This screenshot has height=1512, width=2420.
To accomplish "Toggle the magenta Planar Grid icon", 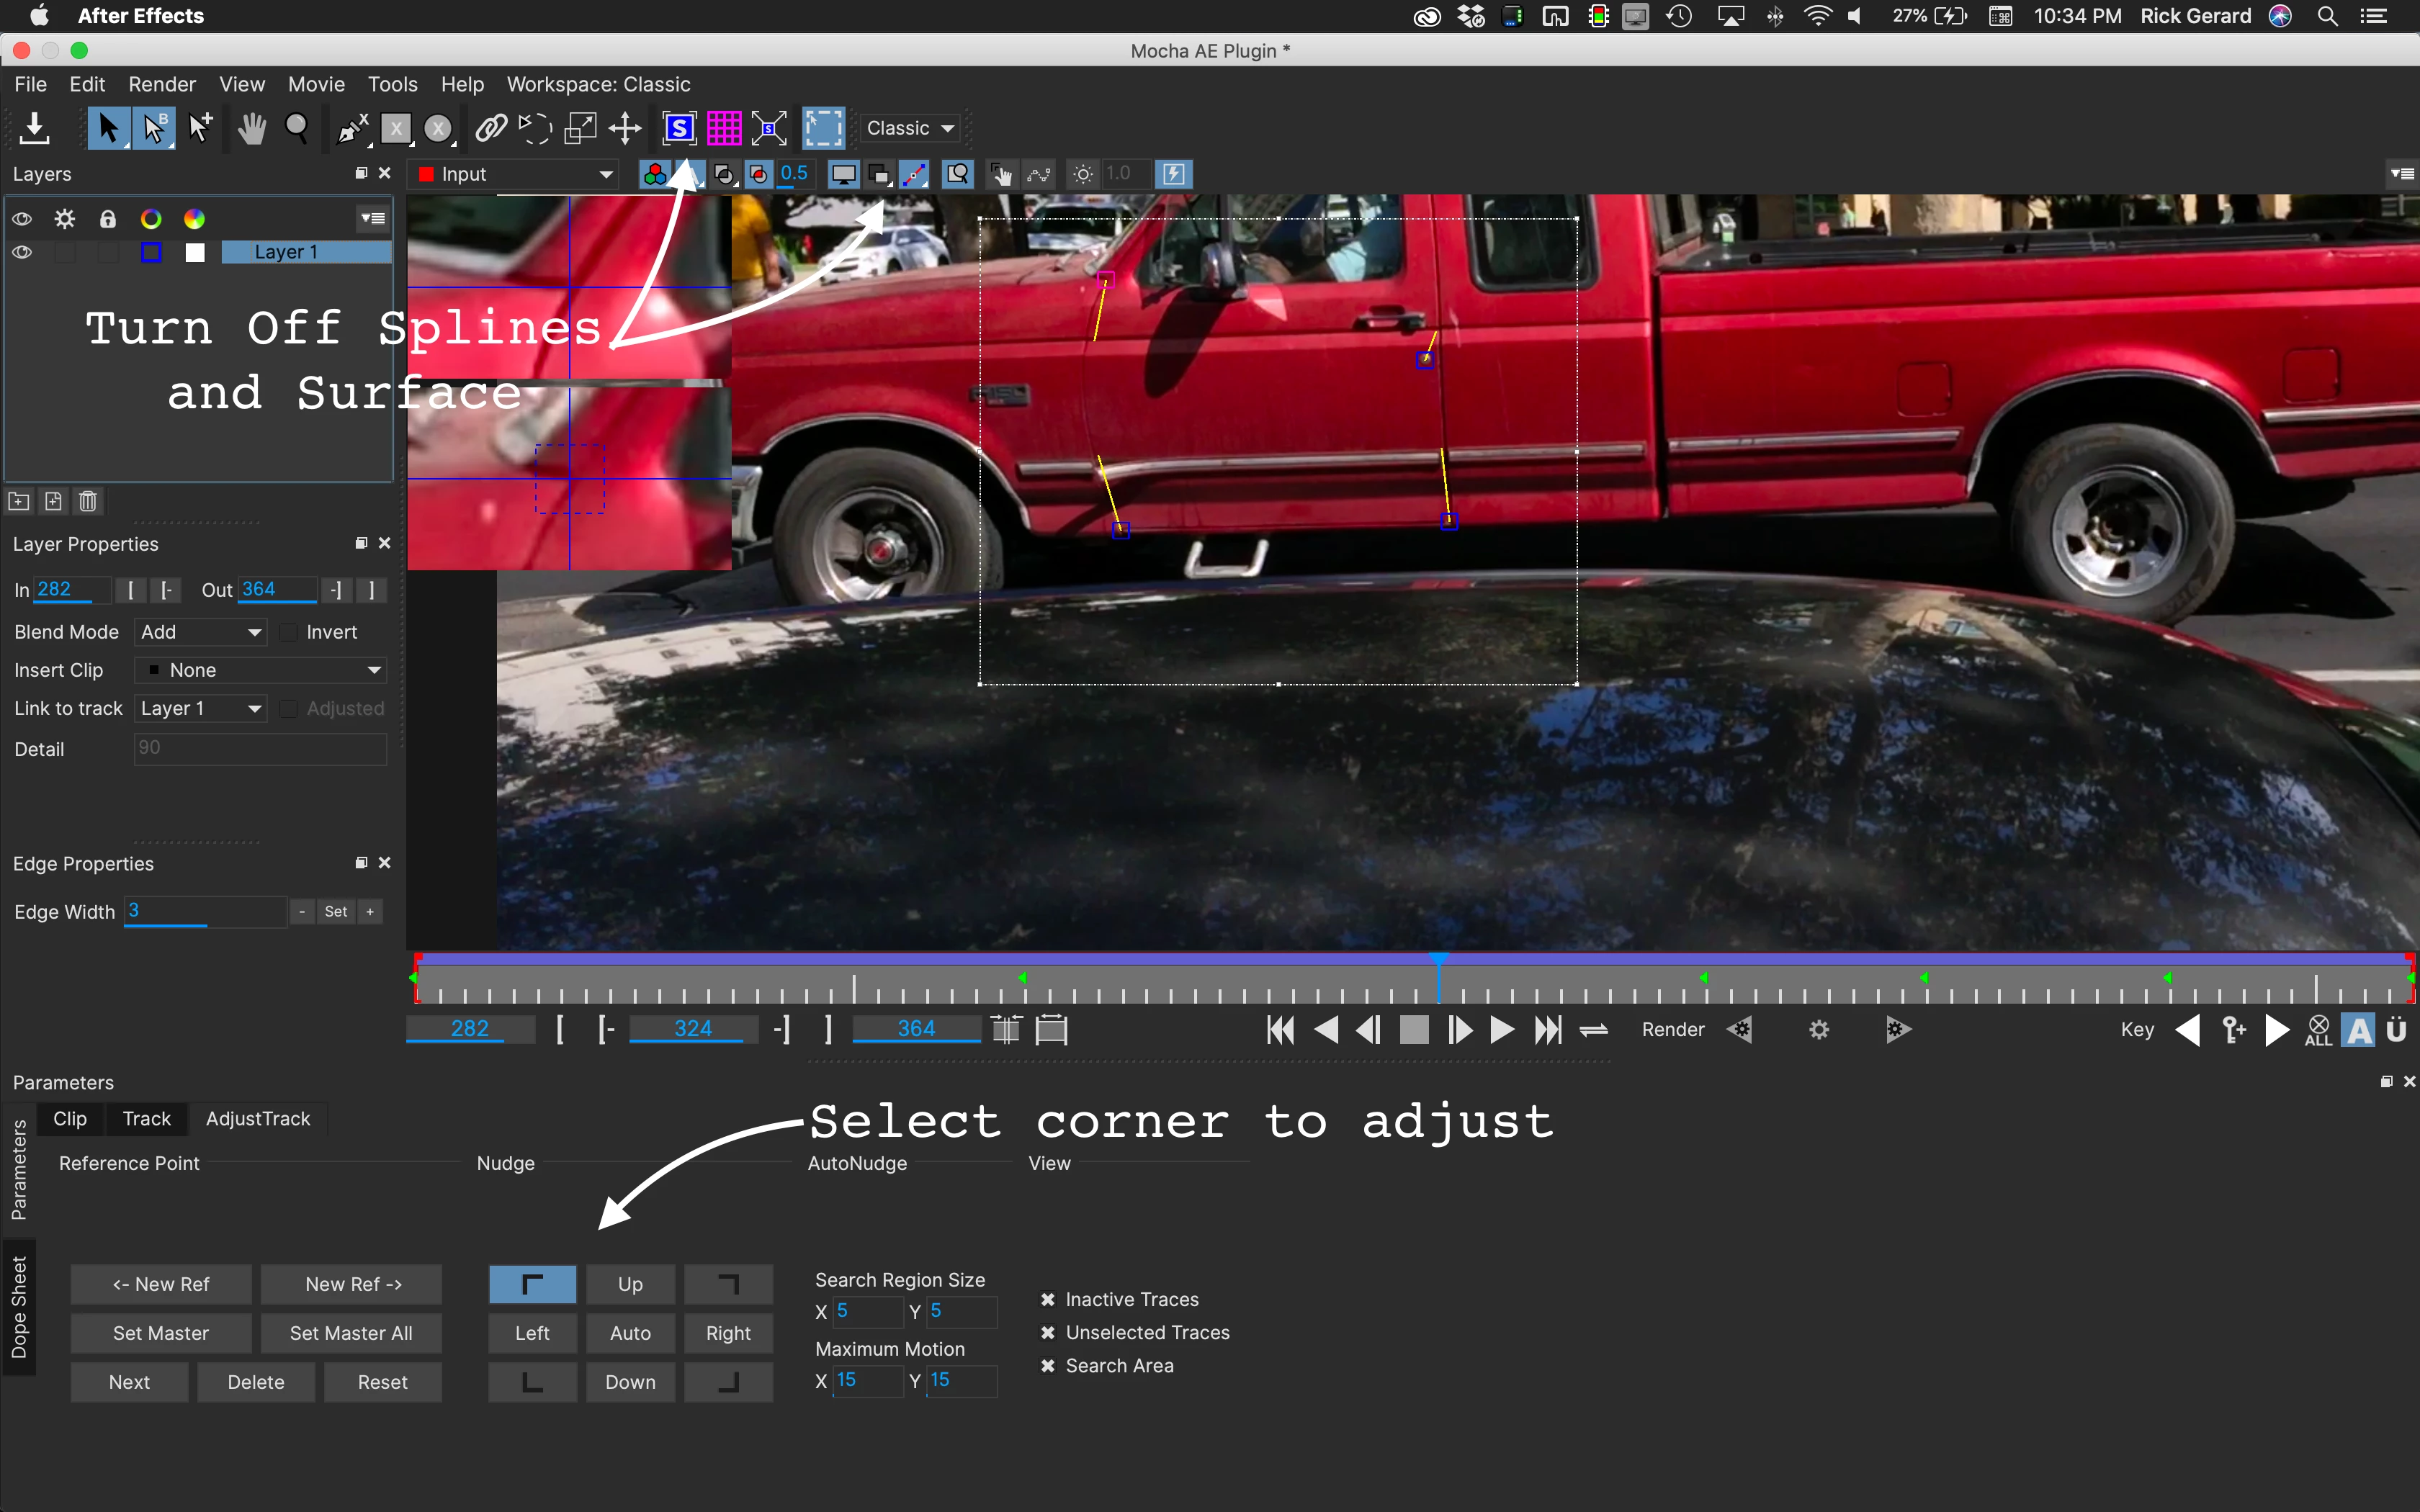I will click(724, 128).
